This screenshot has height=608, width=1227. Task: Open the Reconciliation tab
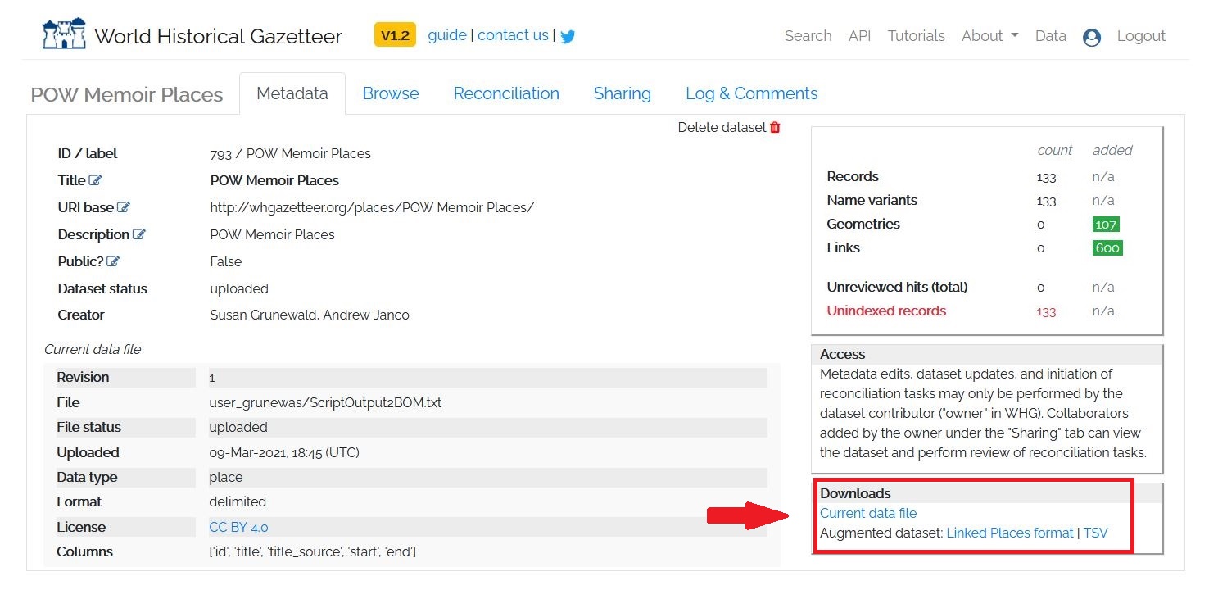coord(506,93)
